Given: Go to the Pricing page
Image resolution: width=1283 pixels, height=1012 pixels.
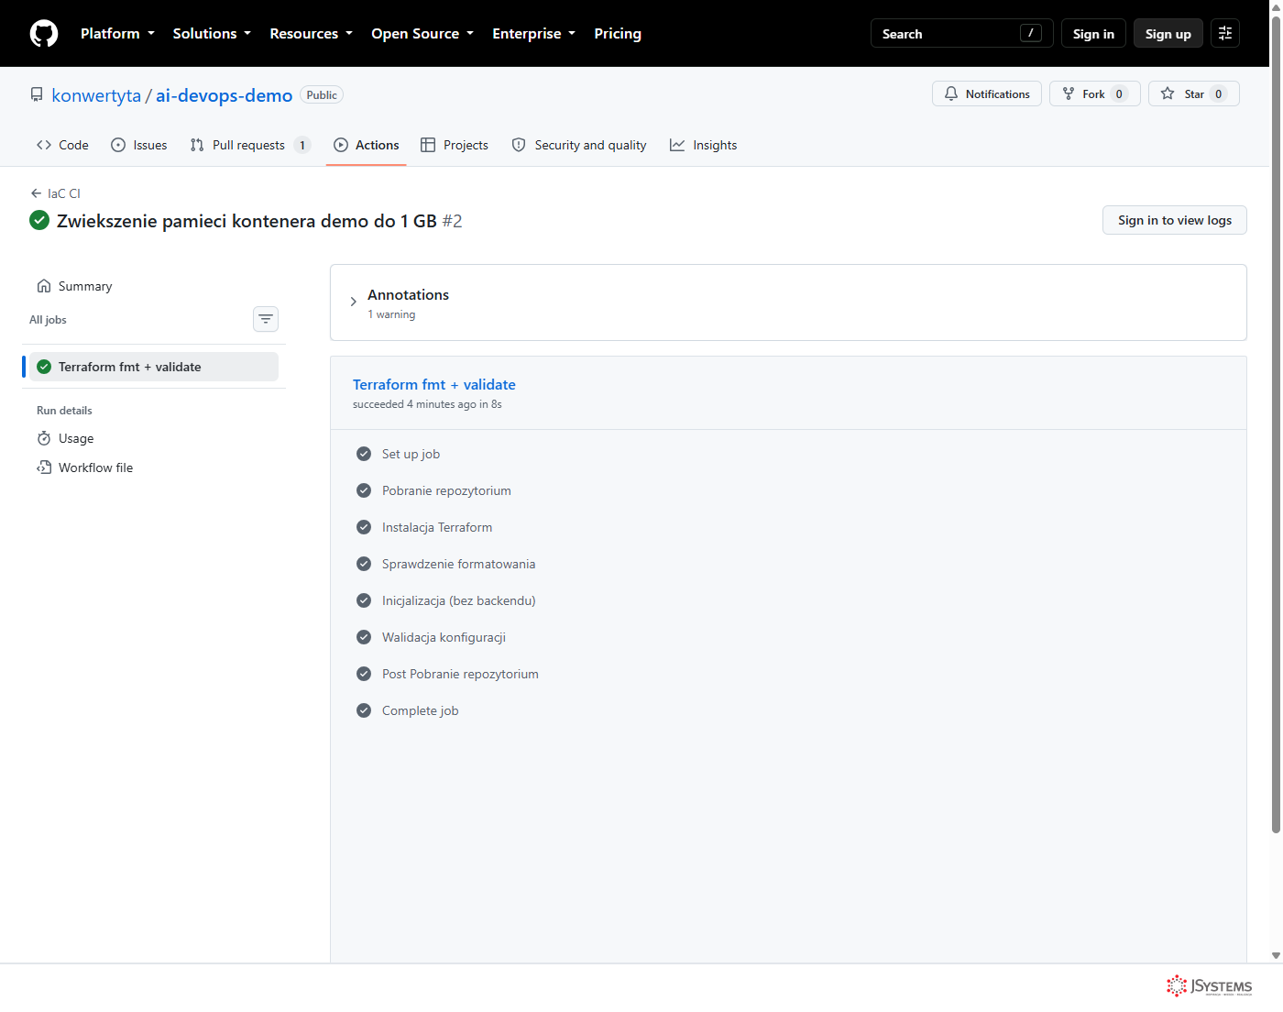Looking at the screenshot, I should [618, 34].
